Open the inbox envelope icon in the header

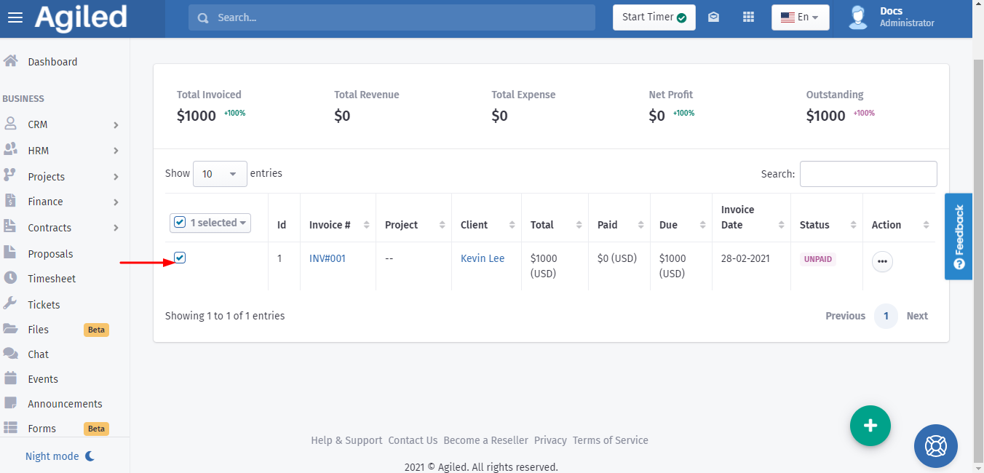(714, 17)
